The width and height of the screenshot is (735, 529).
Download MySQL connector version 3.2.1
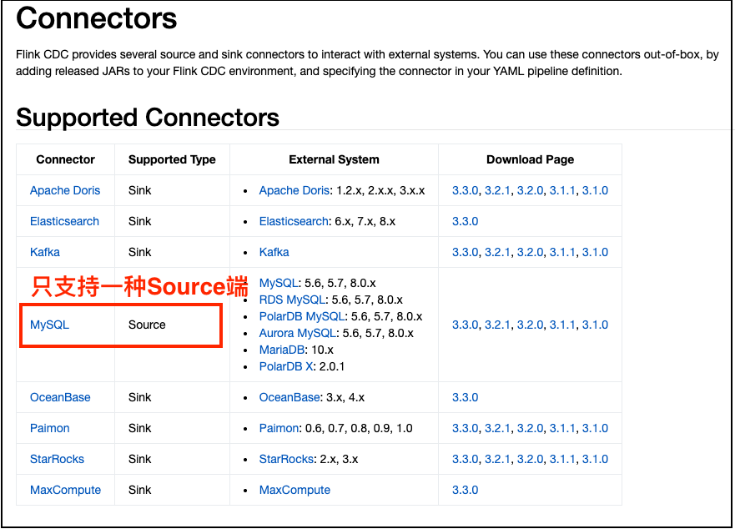point(497,325)
